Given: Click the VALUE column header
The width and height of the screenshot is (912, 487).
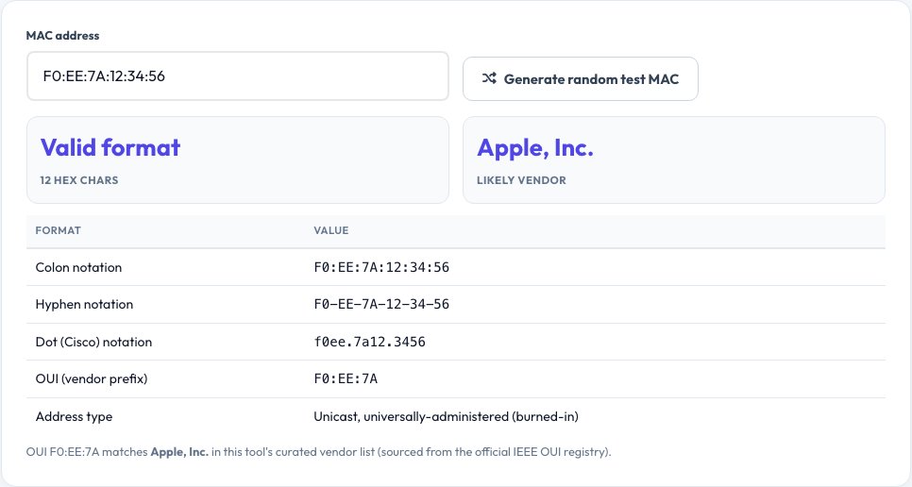Looking at the screenshot, I should (331, 230).
